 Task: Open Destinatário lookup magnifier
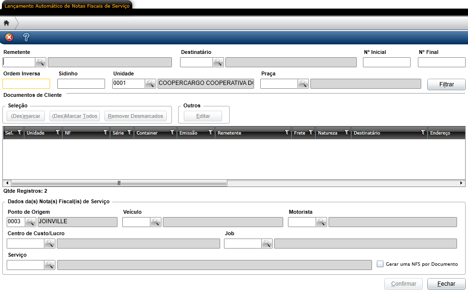click(218, 62)
